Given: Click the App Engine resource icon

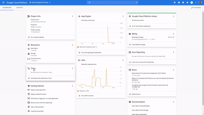Looking at the screenshot, I should click(29, 49).
